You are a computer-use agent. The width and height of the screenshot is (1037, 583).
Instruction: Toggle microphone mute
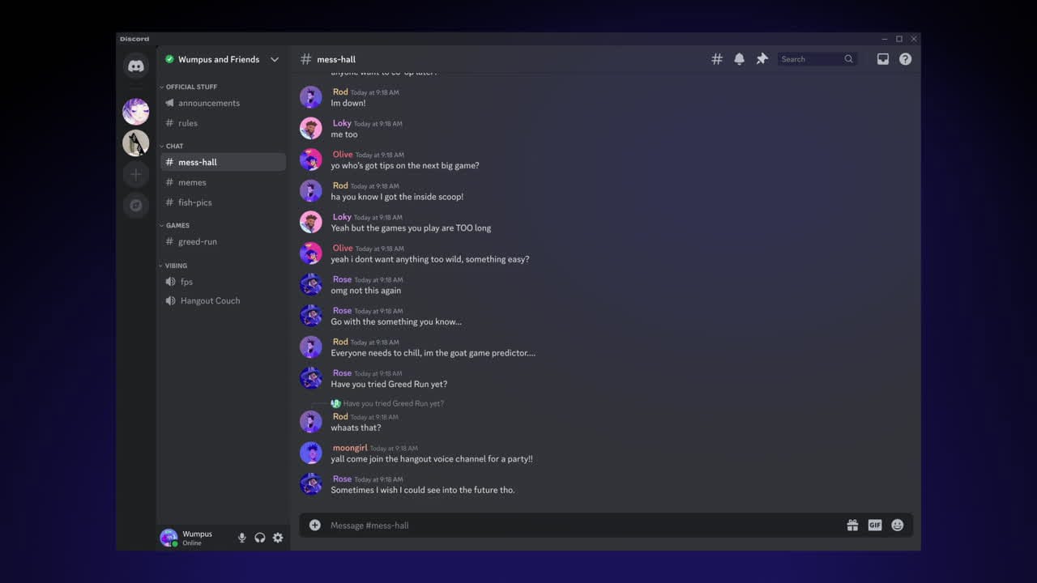pyautogui.click(x=241, y=538)
